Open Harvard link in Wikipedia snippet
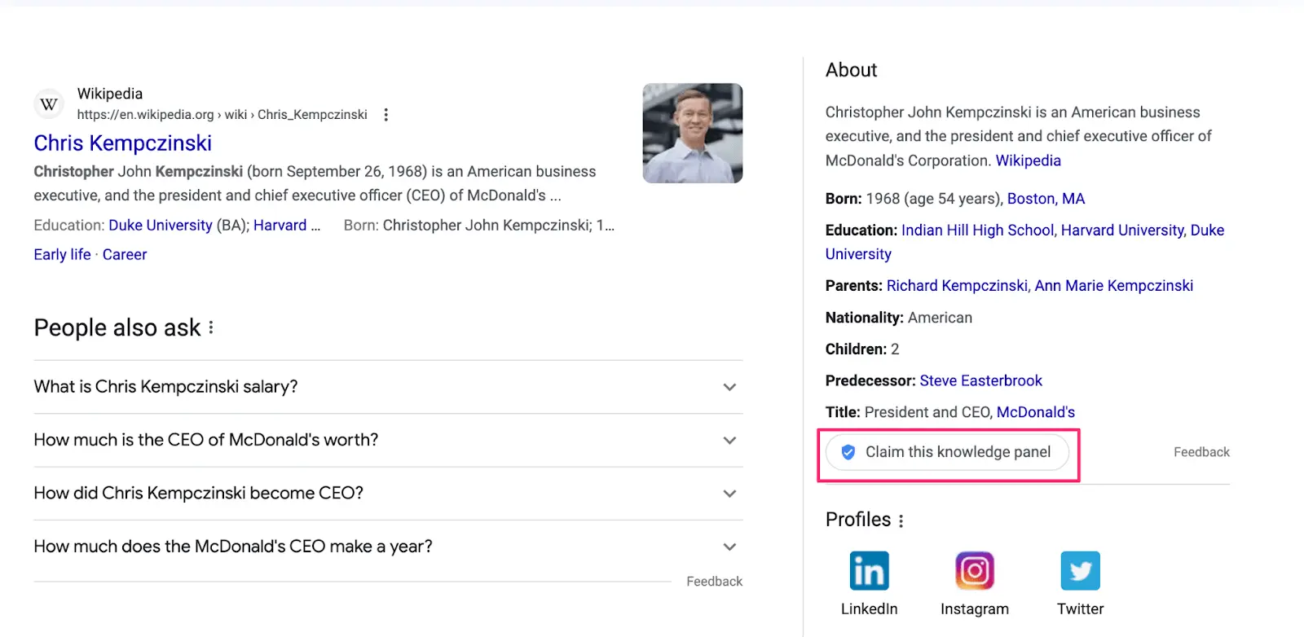The width and height of the screenshot is (1304, 637). [280, 226]
